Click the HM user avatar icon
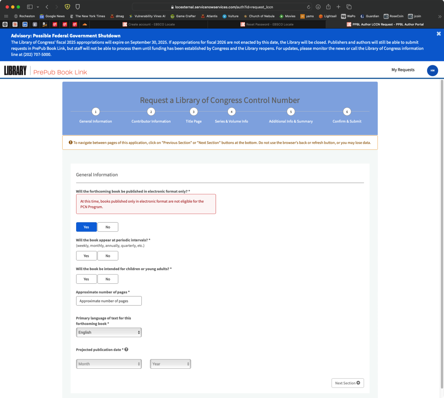This screenshot has width=444, height=398. tap(432, 70)
